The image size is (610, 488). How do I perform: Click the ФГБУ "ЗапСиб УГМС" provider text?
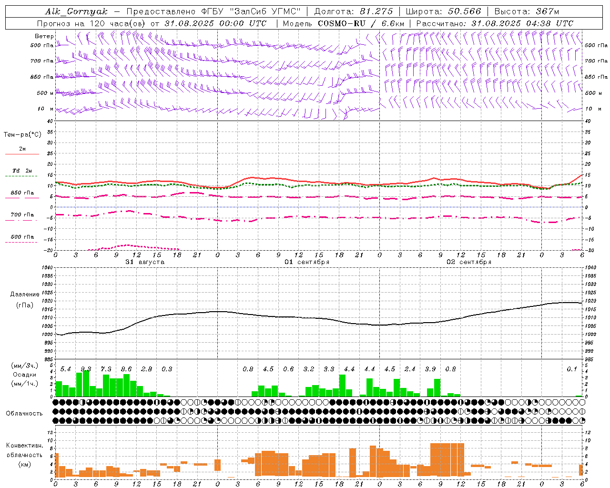(251, 11)
